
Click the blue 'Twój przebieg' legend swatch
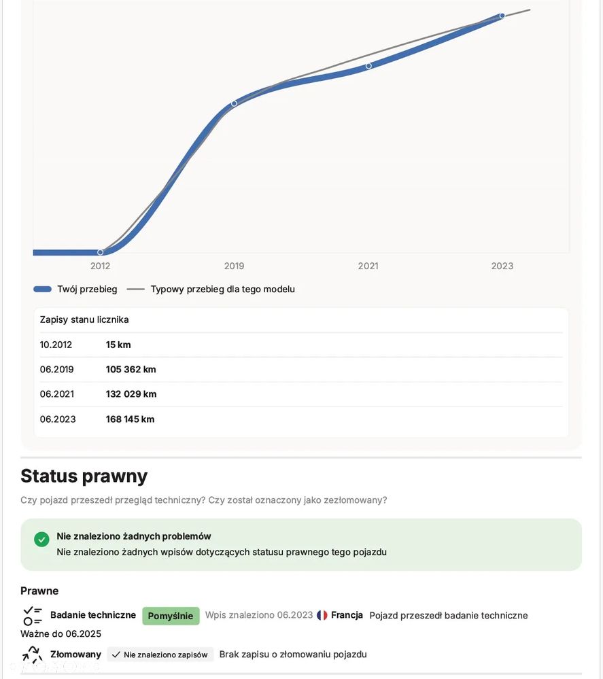[x=42, y=289]
